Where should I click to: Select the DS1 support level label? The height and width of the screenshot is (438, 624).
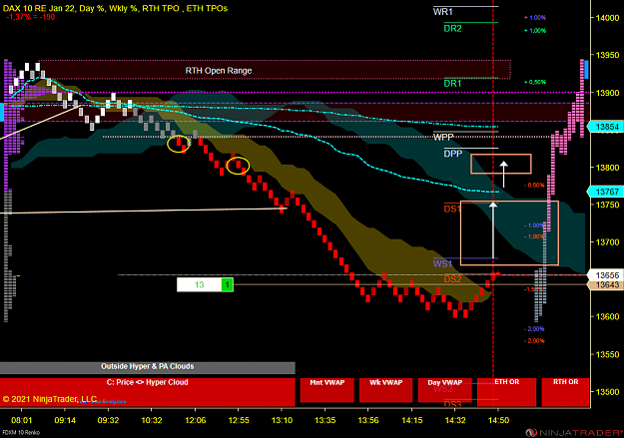(451, 209)
